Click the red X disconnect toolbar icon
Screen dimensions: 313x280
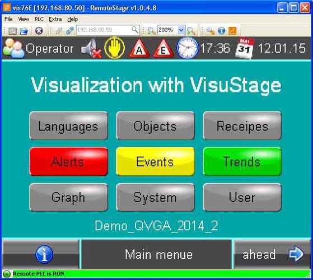39,31
